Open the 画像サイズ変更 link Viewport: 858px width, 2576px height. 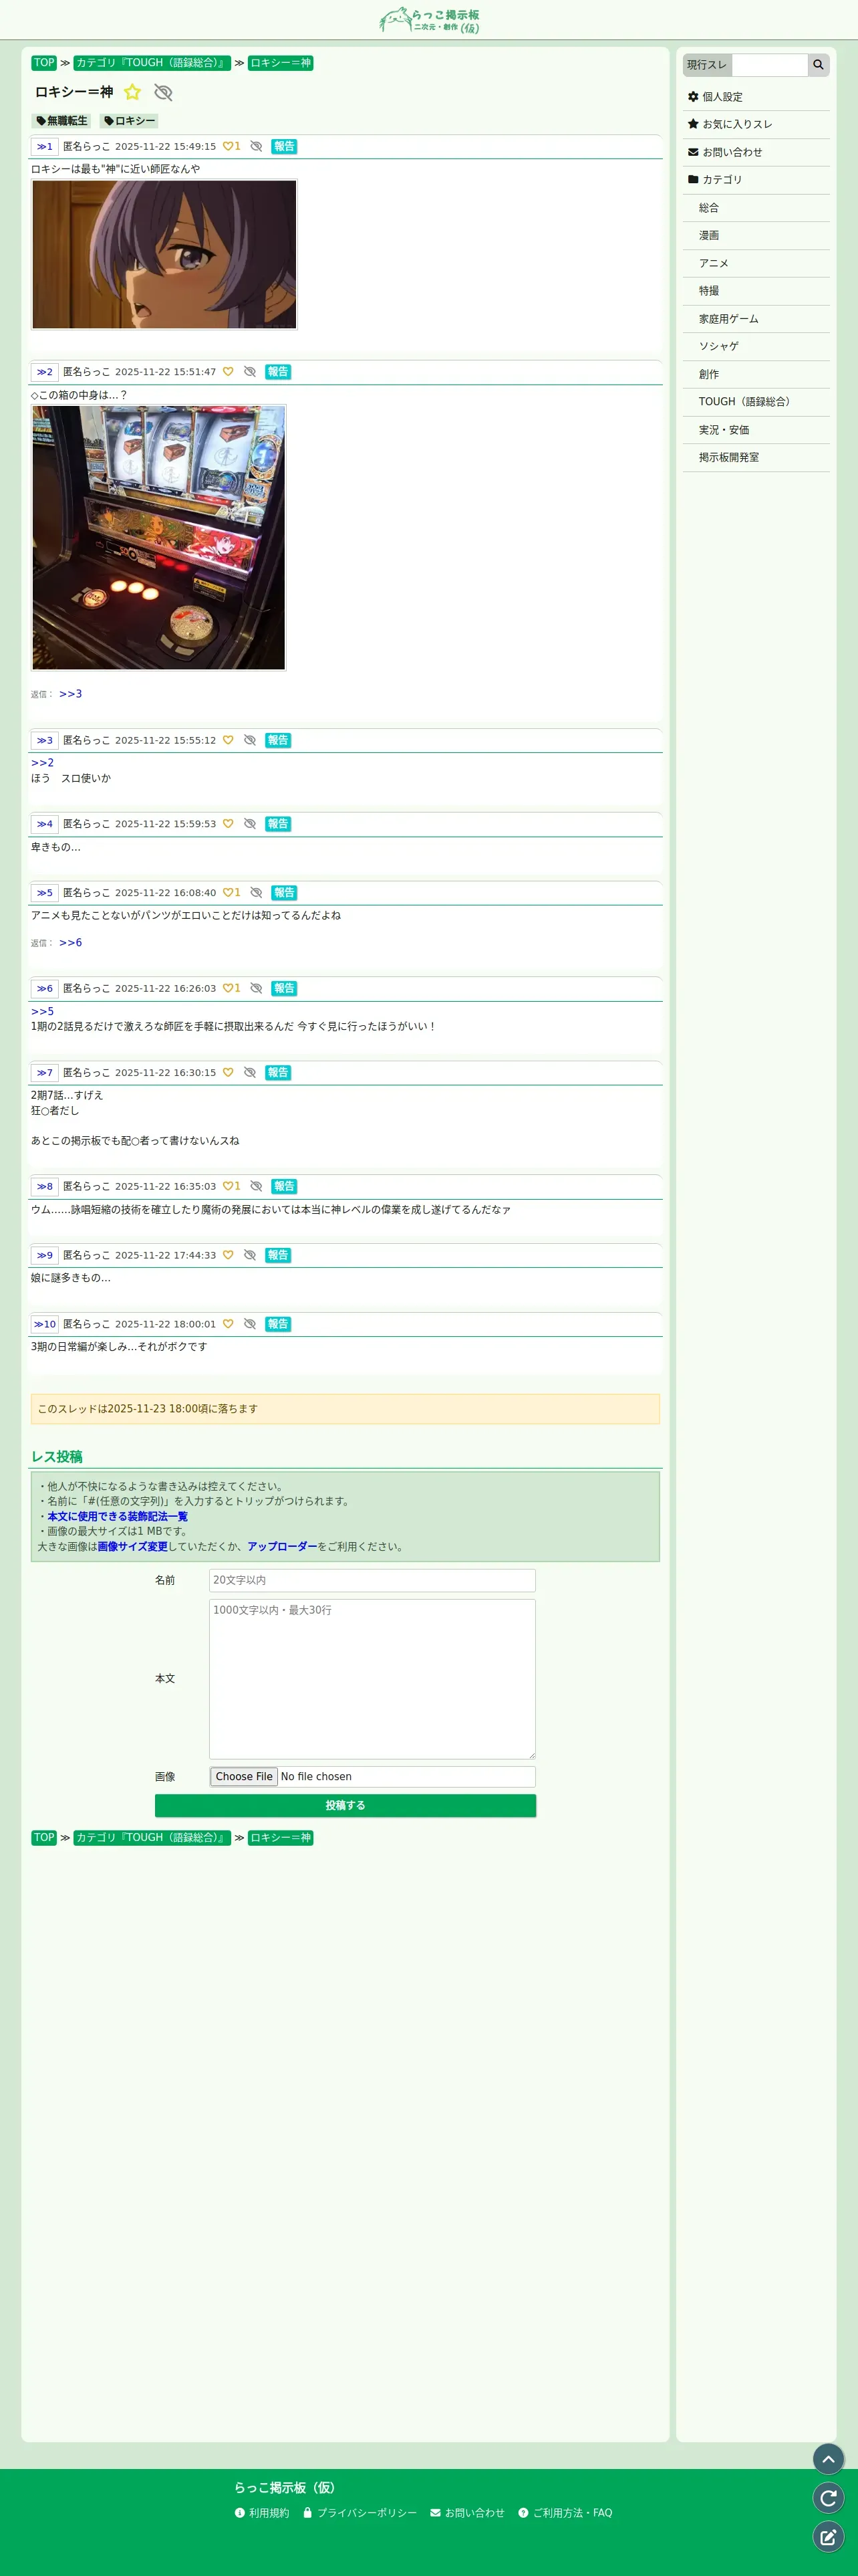coord(133,1547)
